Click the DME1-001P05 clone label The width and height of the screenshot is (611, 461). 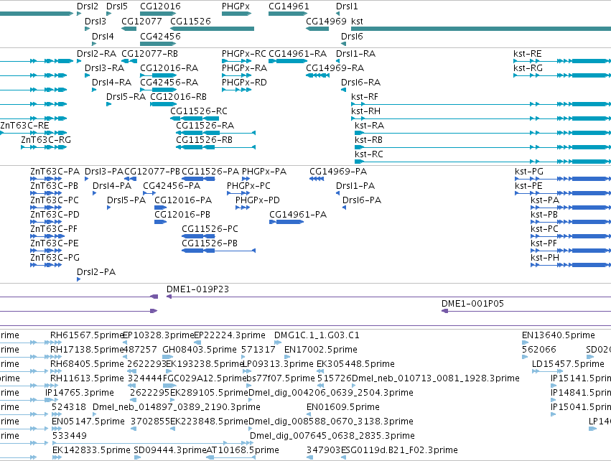coord(472,304)
